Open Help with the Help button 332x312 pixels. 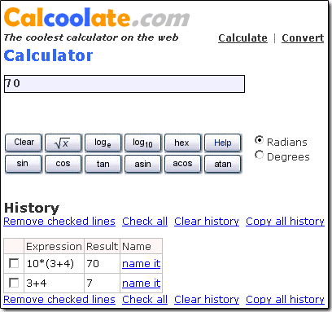(222, 143)
